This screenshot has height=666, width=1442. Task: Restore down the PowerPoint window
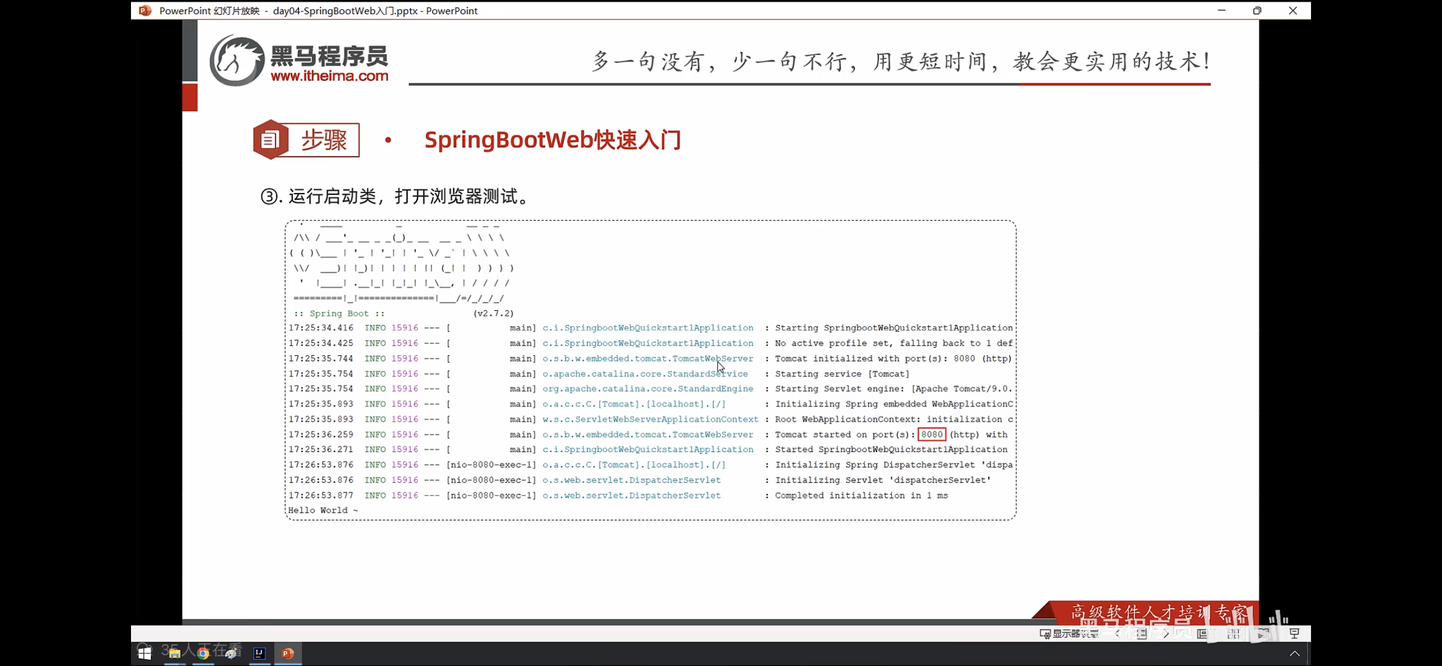(x=1257, y=11)
